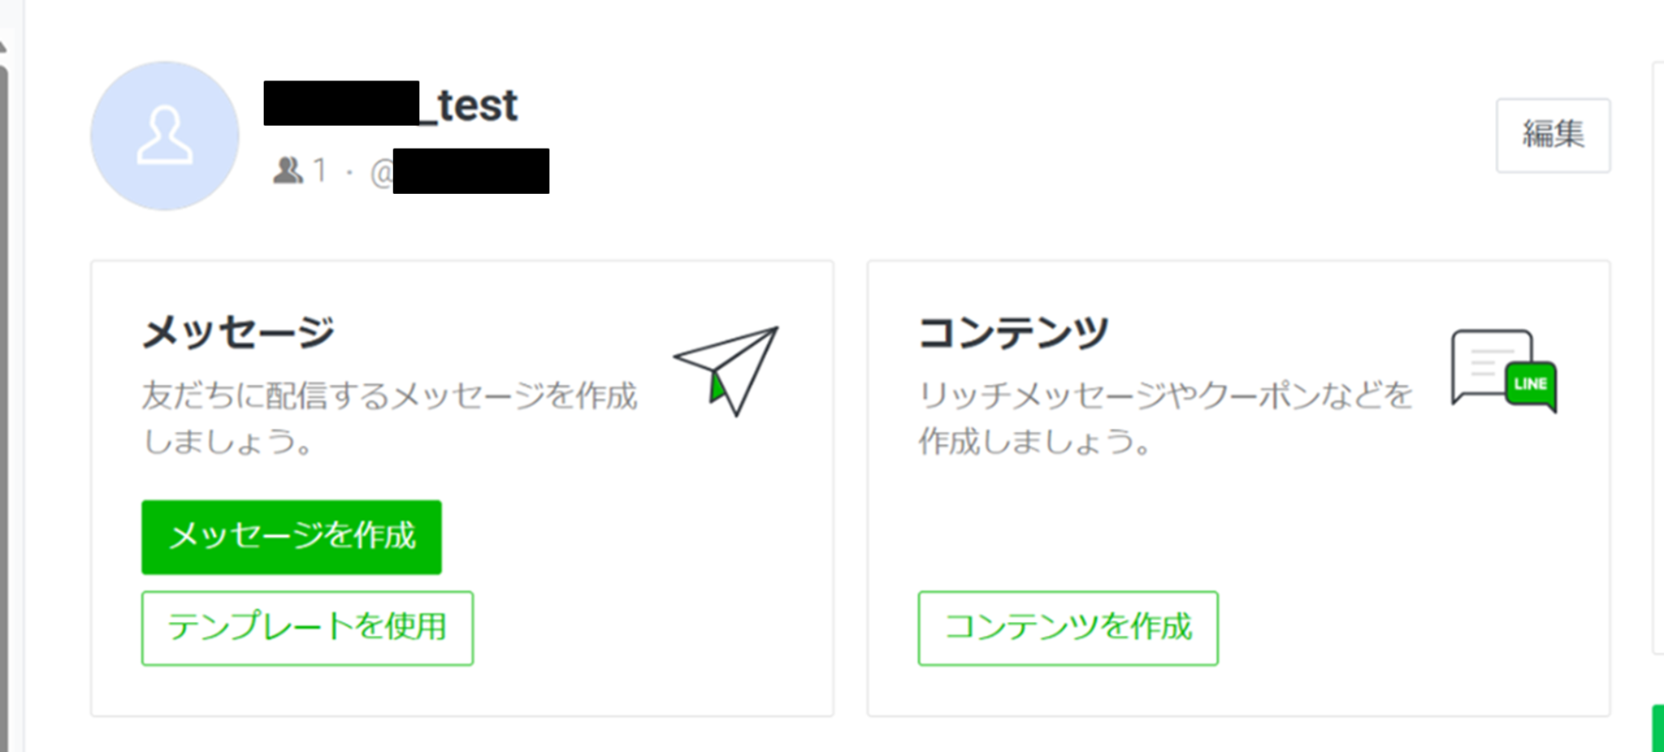Click the LINE chat bubble icon
Screen dimensions: 1664x752
click(x=1503, y=370)
